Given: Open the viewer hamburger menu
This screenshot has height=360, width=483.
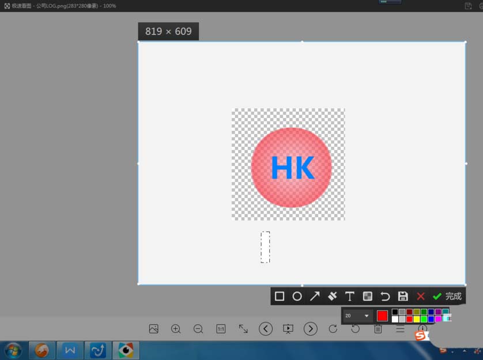Looking at the screenshot, I should point(400,329).
